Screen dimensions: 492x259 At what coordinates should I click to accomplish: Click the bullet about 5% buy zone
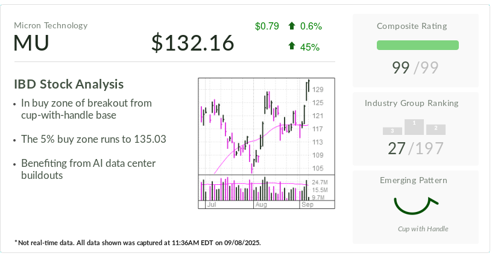93,139
